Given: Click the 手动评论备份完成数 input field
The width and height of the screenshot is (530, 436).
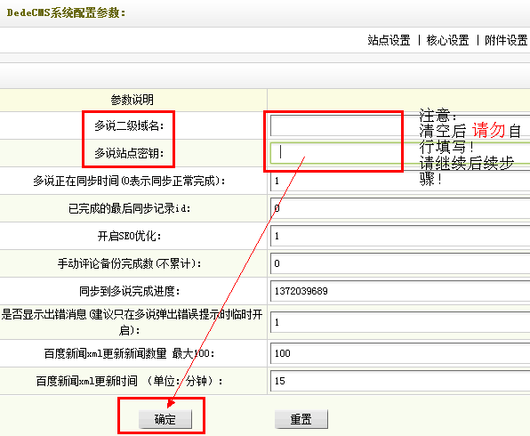Looking at the screenshot, I should coord(400,264).
